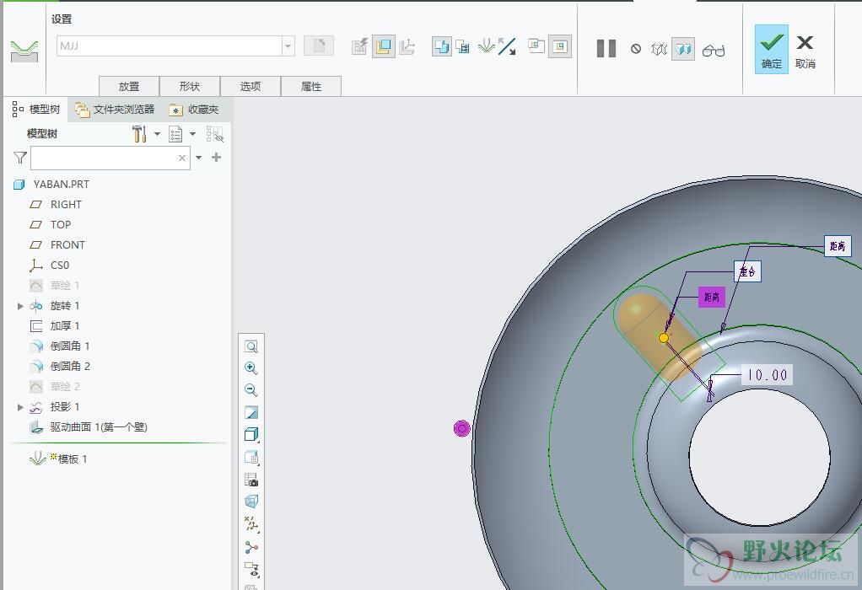Click the greyed coordinate-system placement icon
Image resolution: width=862 pixels, height=590 pixels.
407,46
